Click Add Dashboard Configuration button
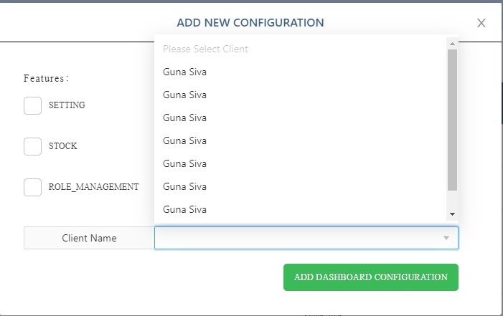The height and width of the screenshot is (316, 503). (x=370, y=277)
